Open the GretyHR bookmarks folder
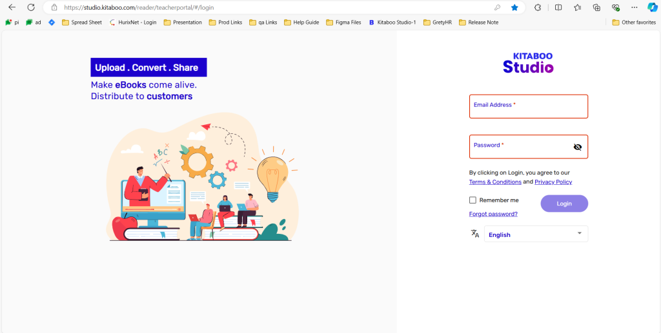 click(x=438, y=23)
